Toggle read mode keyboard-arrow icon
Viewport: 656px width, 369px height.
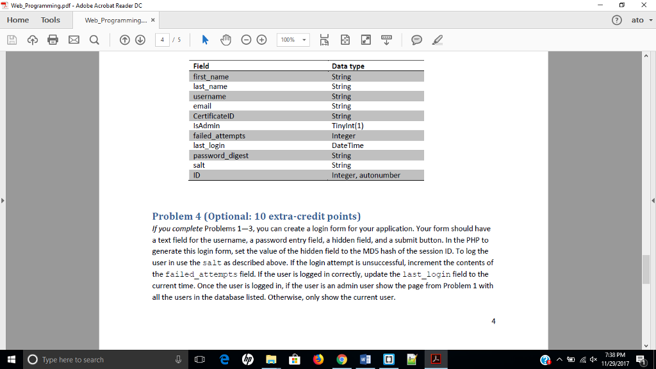pos(386,40)
